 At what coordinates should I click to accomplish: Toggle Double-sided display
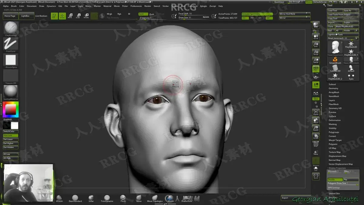coord(335,180)
